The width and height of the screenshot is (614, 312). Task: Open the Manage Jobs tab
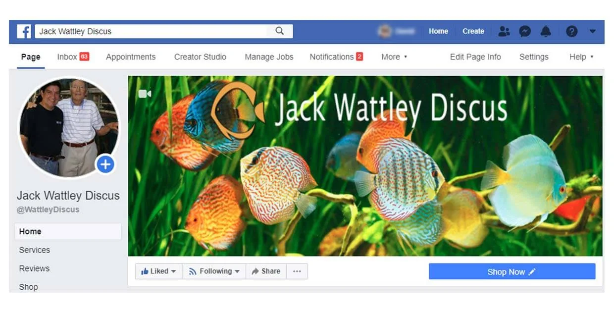(269, 57)
